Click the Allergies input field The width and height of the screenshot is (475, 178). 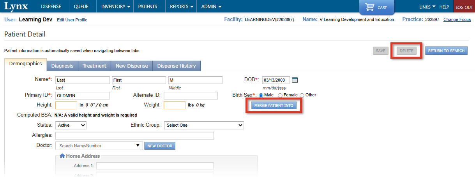(135, 136)
